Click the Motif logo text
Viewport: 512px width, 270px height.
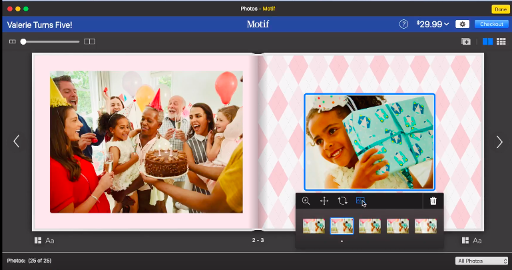coord(258,24)
